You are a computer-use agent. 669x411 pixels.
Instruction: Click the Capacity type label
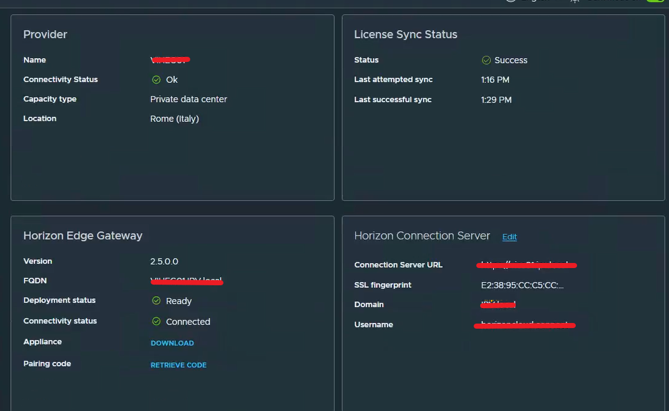click(x=50, y=99)
